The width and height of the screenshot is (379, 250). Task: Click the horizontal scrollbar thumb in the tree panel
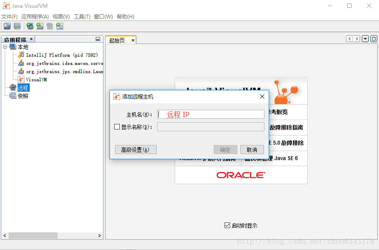coord(33,235)
